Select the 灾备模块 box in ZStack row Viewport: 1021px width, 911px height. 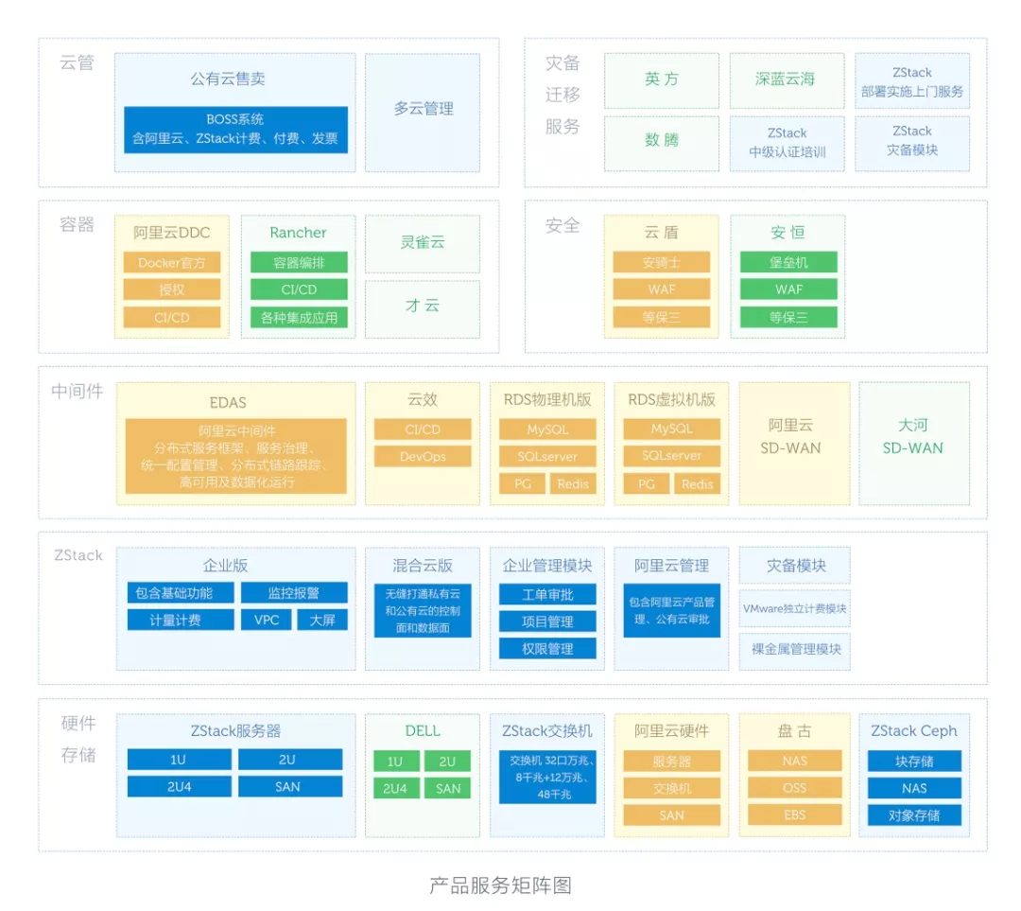coord(794,565)
